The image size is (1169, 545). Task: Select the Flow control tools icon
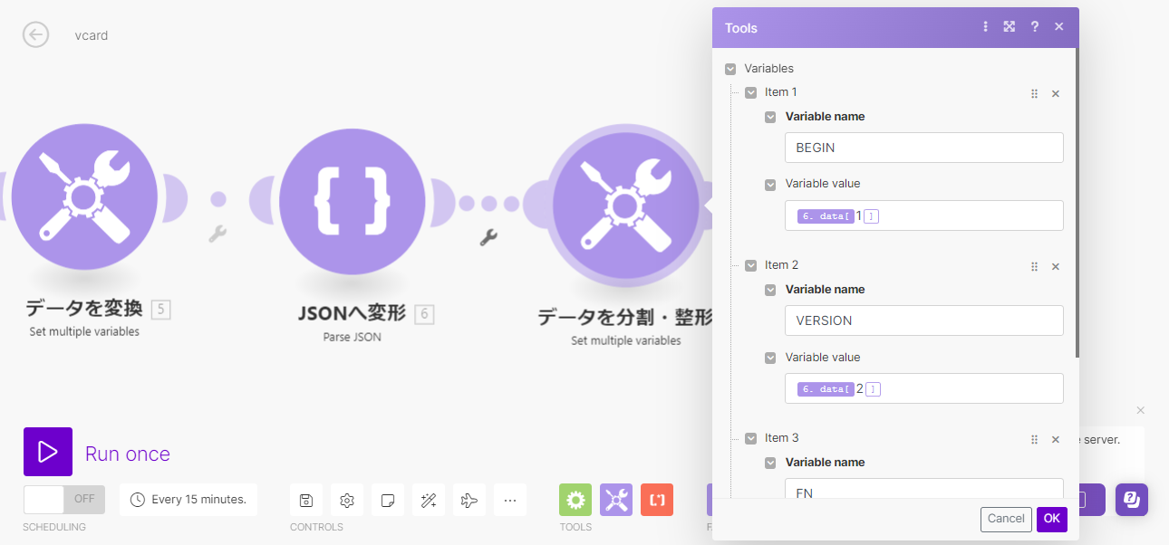point(616,499)
